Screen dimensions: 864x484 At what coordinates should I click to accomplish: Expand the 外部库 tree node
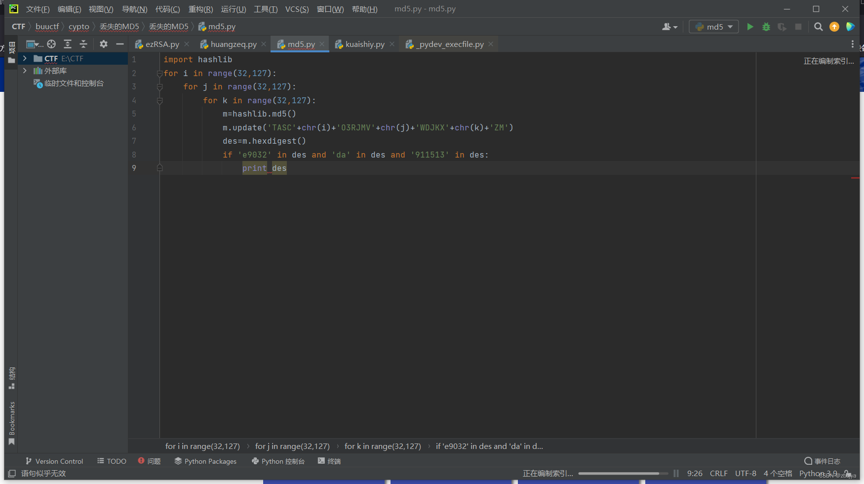[25, 71]
